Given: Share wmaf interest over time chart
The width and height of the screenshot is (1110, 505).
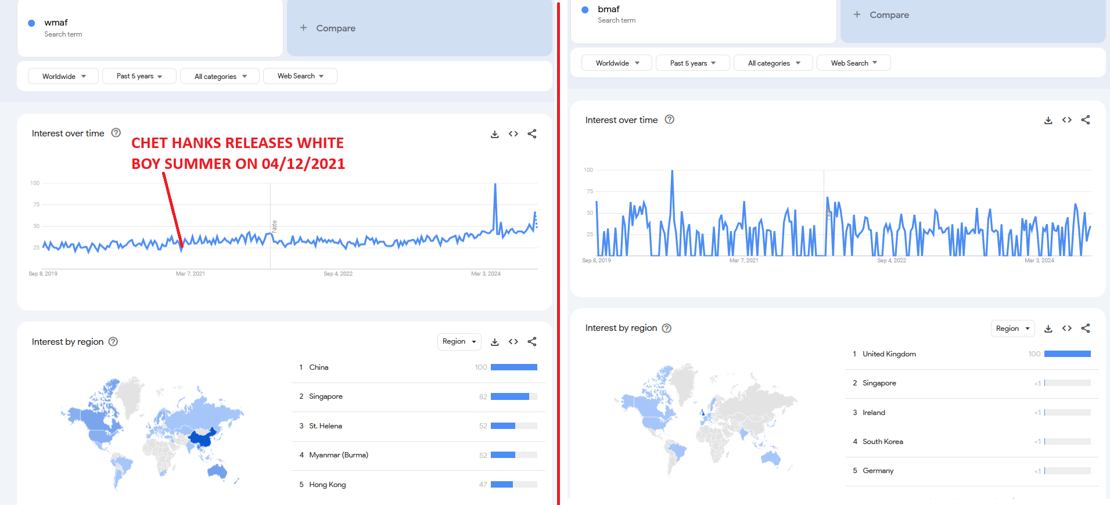Looking at the screenshot, I should [532, 134].
